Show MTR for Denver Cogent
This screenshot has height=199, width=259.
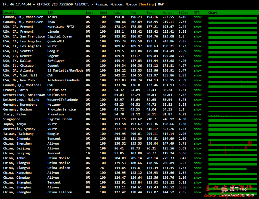[198, 56]
